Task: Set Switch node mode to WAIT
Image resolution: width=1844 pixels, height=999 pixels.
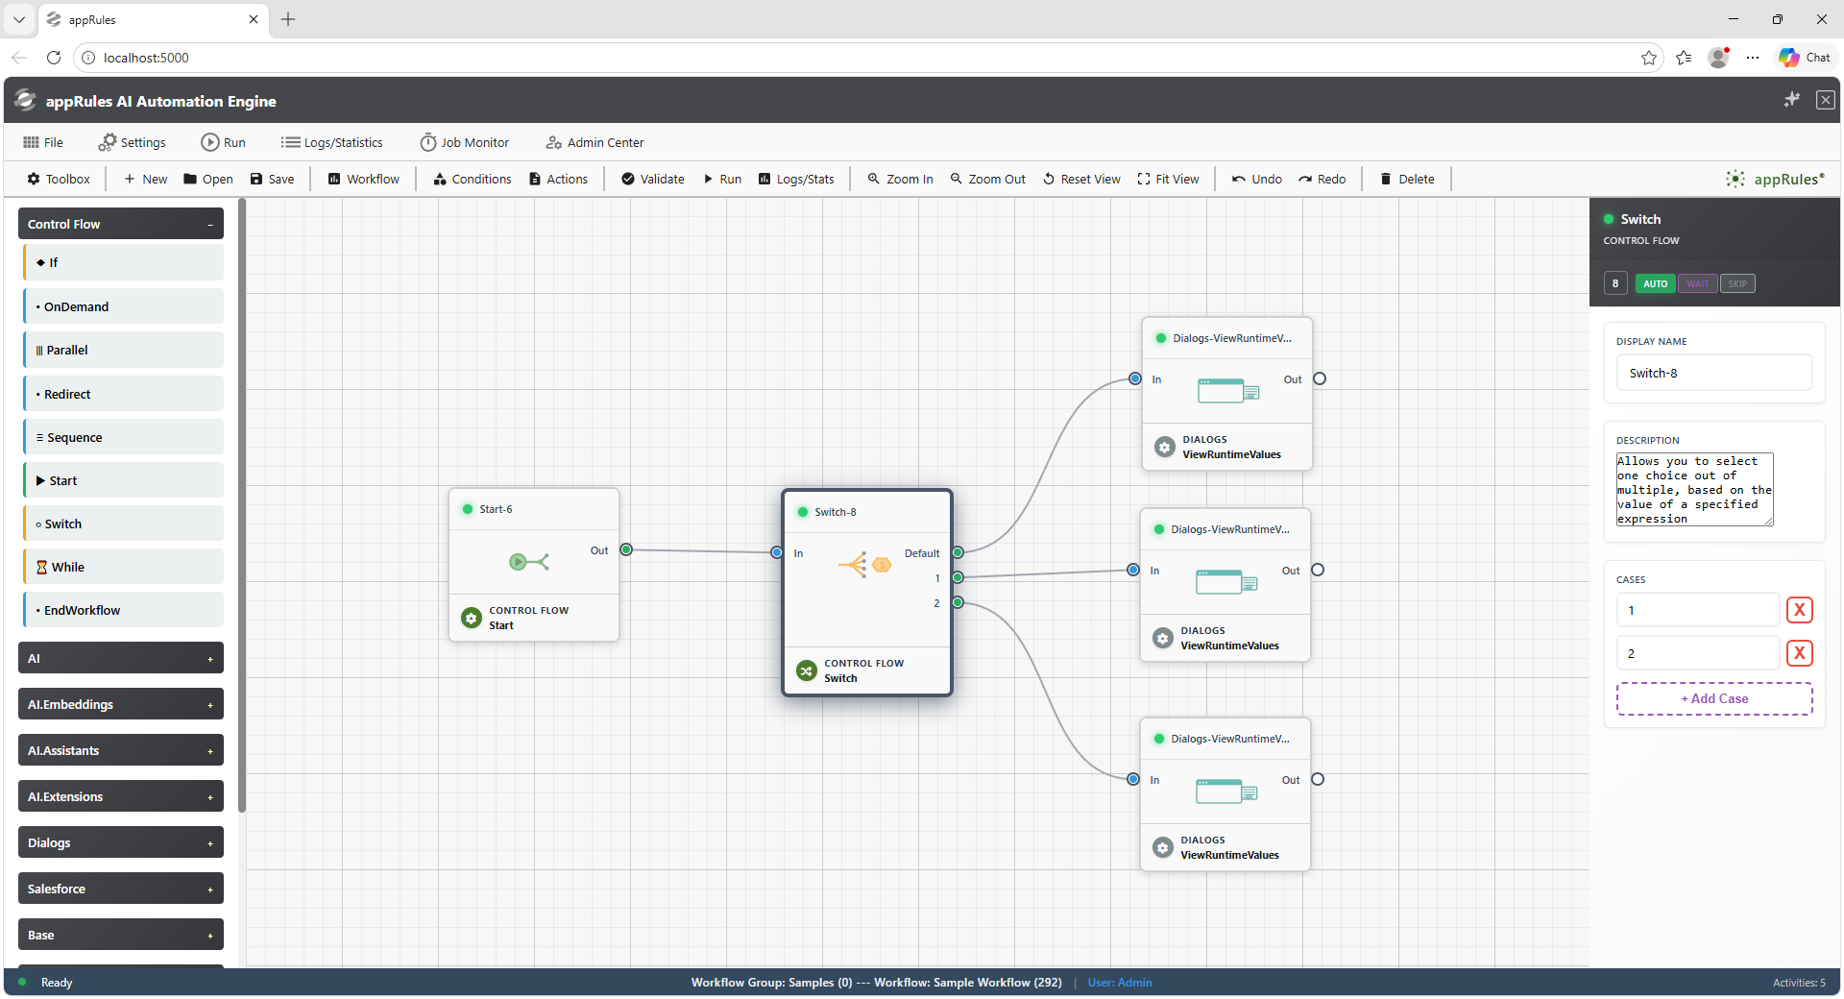Action: (x=1698, y=283)
